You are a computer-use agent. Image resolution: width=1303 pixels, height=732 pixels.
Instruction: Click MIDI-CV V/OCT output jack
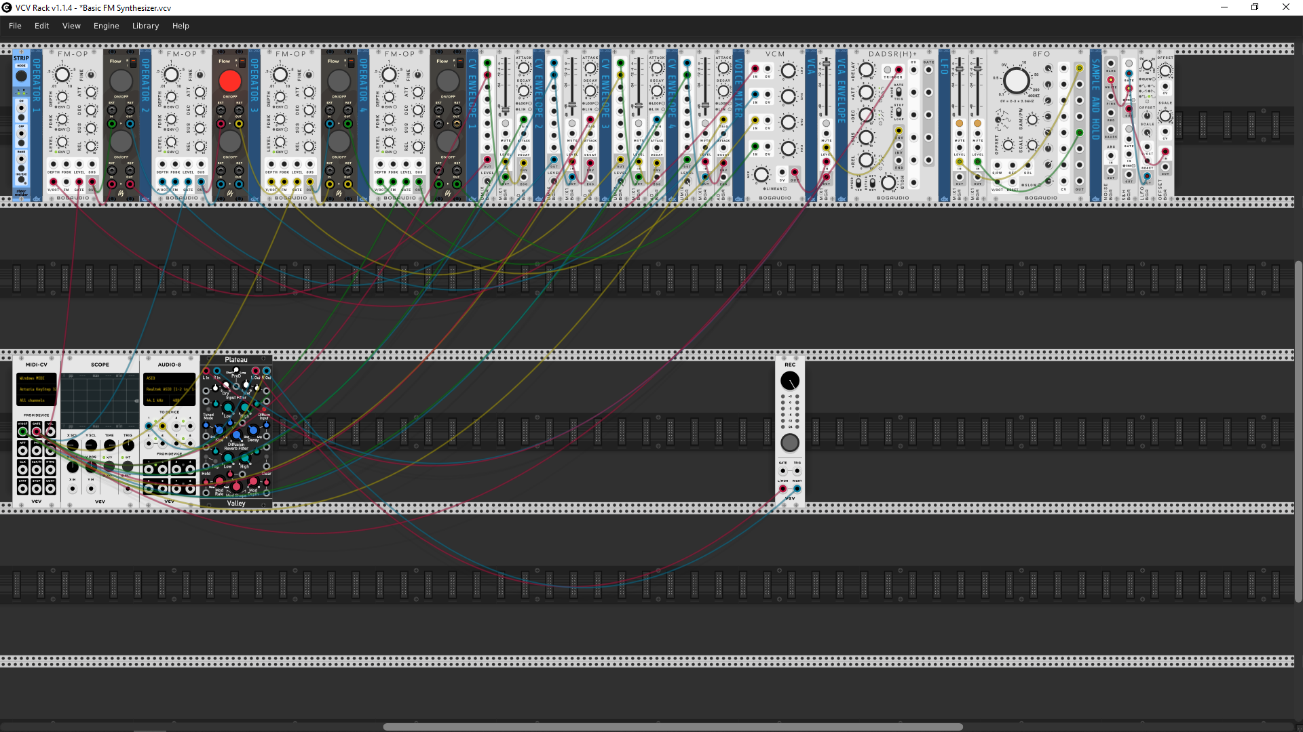(22, 432)
